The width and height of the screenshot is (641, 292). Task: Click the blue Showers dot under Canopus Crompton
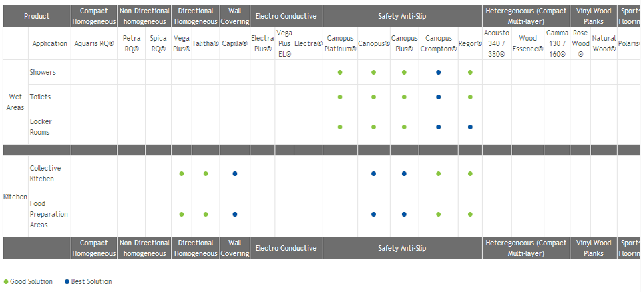[438, 72]
